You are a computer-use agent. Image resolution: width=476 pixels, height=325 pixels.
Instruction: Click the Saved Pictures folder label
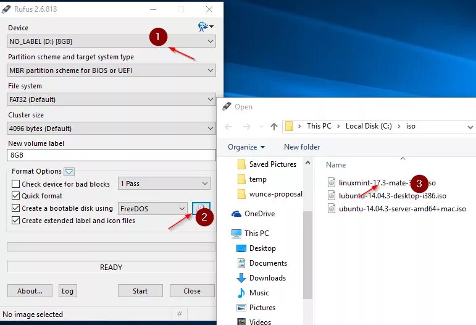click(273, 164)
